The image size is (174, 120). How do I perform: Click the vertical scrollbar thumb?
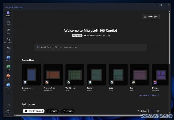click(x=169, y=38)
